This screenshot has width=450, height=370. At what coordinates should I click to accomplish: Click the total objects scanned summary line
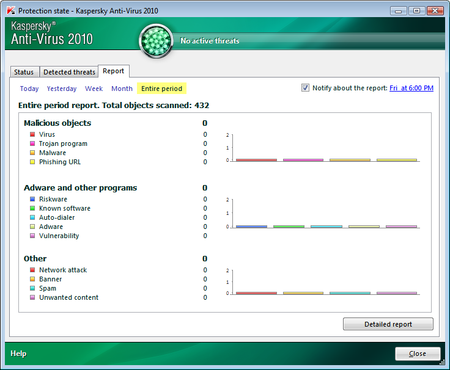(114, 105)
